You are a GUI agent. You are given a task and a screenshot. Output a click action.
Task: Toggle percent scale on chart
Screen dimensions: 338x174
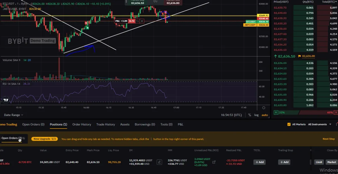coord(250,115)
